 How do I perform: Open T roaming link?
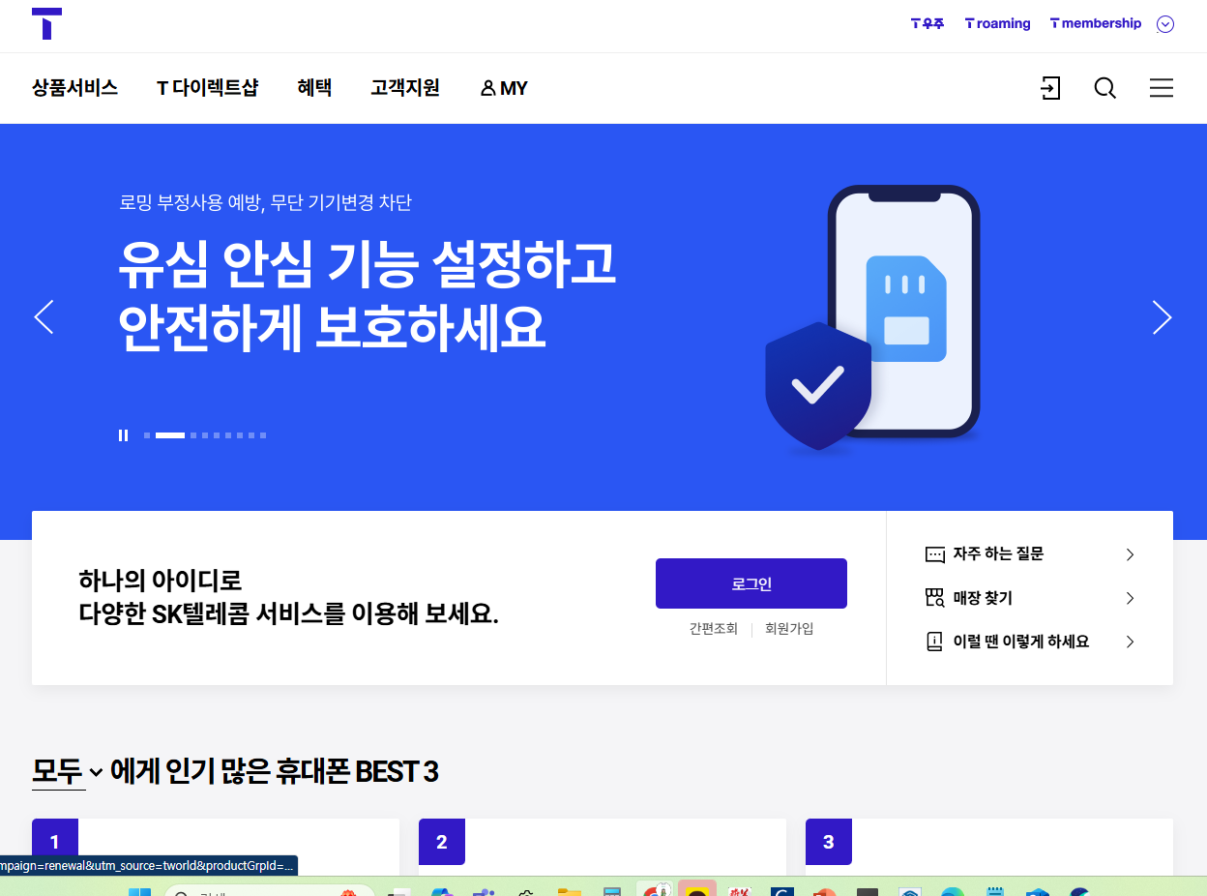[x=998, y=23]
